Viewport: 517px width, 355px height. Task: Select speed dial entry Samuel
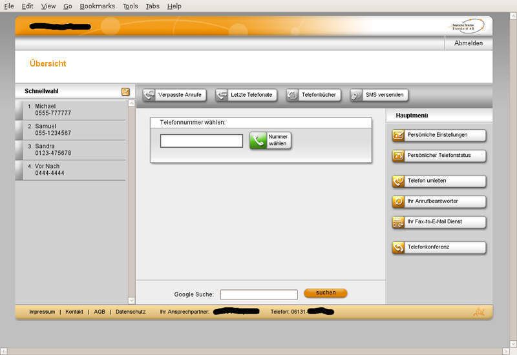[70, 130]
